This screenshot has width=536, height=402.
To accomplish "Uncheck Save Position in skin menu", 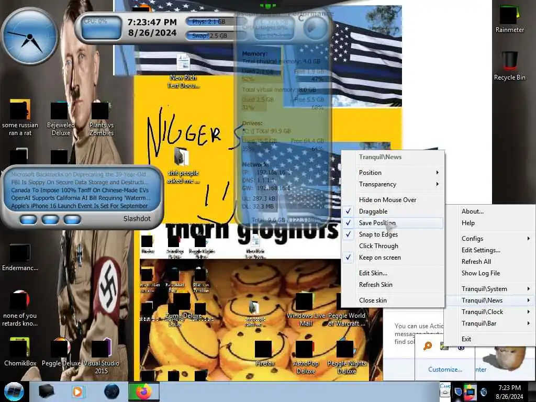I will pyautogui.click(x=393, y=223).
